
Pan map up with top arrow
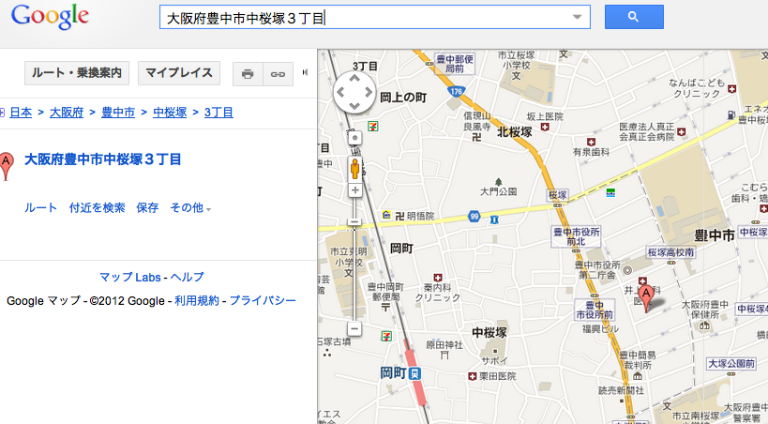[354, 78]
